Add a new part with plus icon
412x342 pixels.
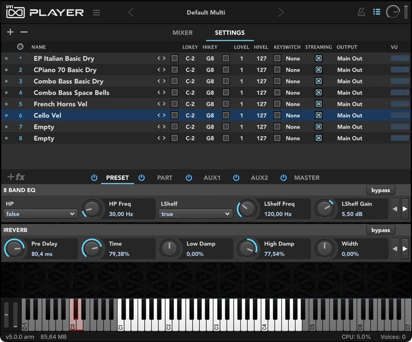click(x=10, y=32)
